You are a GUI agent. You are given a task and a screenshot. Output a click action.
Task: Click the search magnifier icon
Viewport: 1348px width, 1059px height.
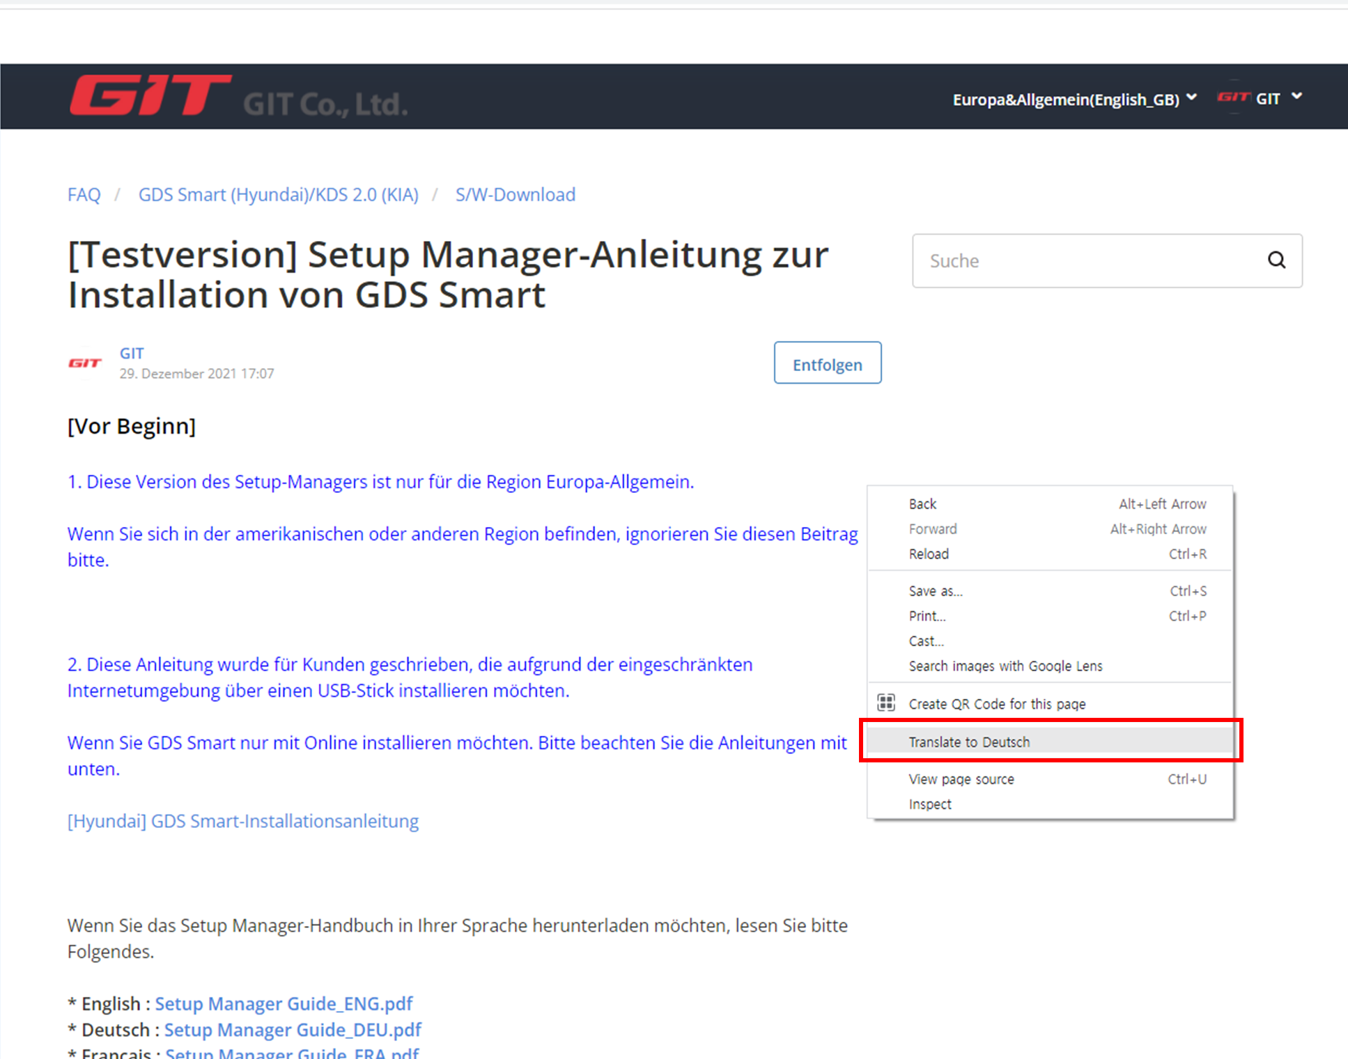[x=1276, y=260]
